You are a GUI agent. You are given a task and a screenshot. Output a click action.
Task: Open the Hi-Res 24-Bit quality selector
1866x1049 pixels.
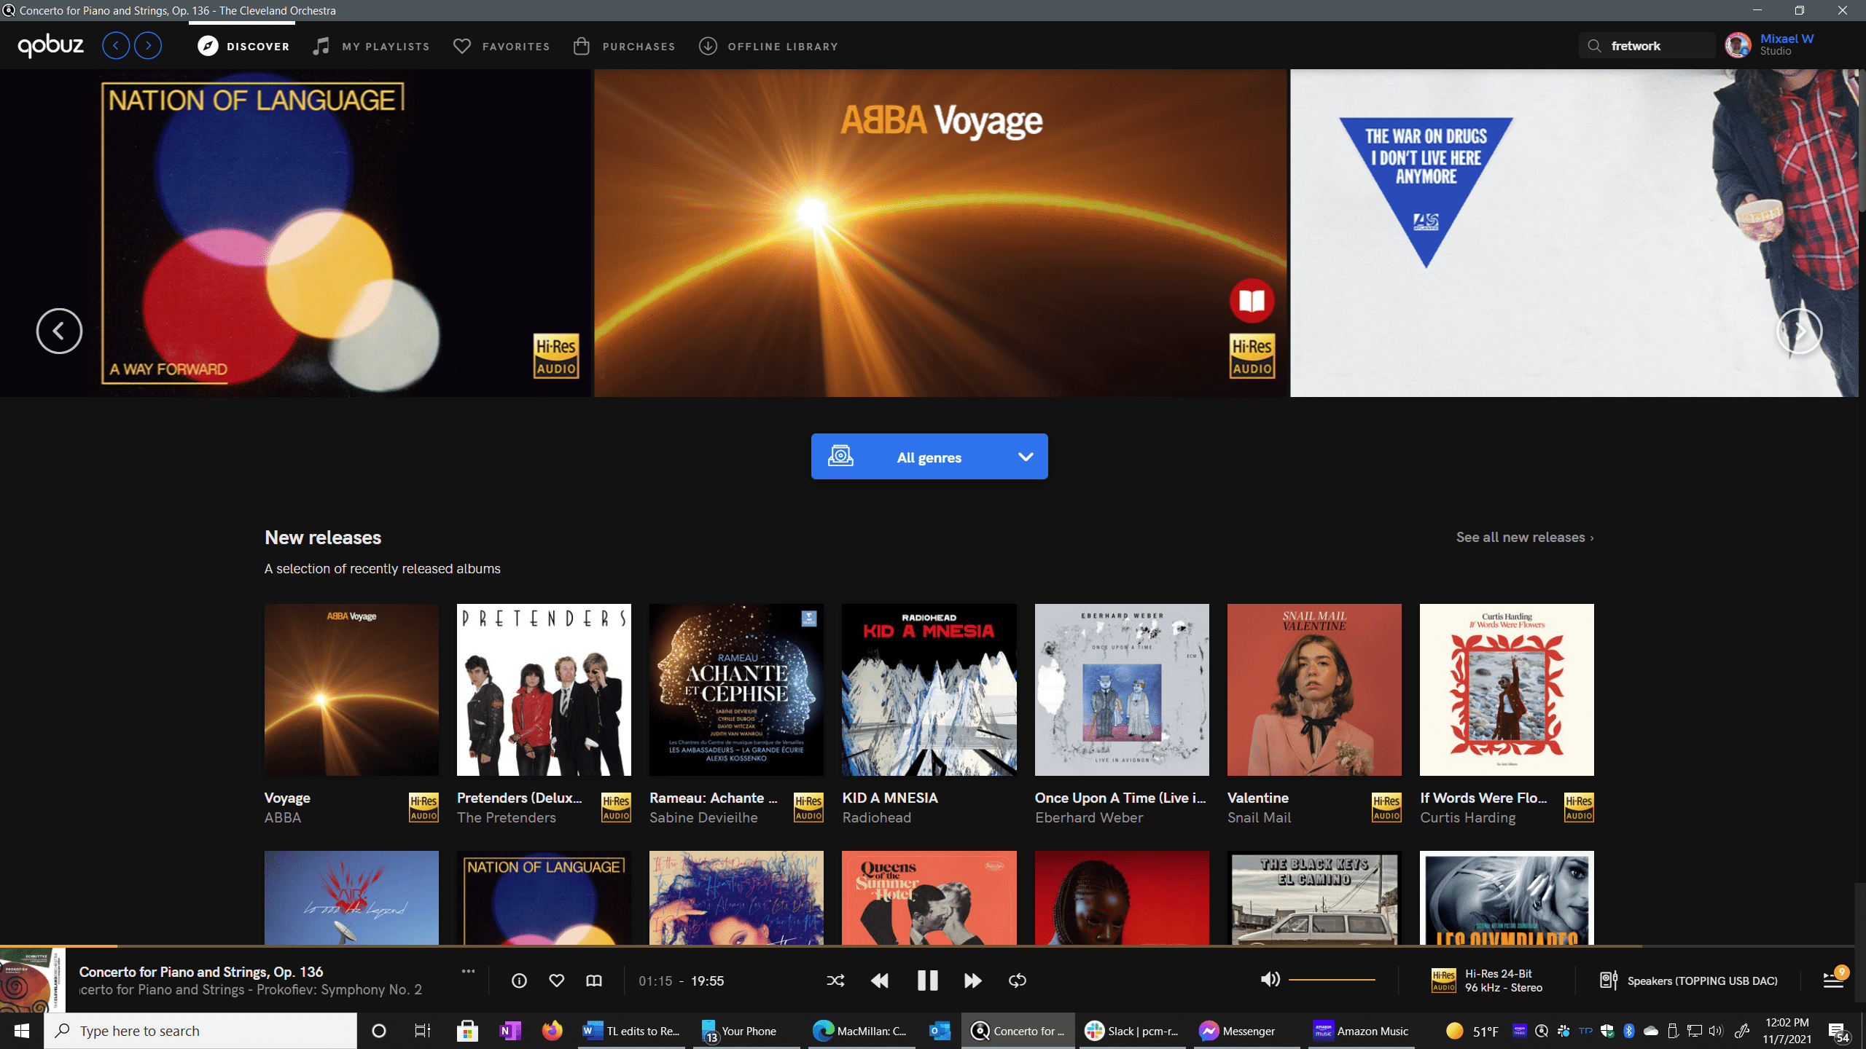(1487, 981)
